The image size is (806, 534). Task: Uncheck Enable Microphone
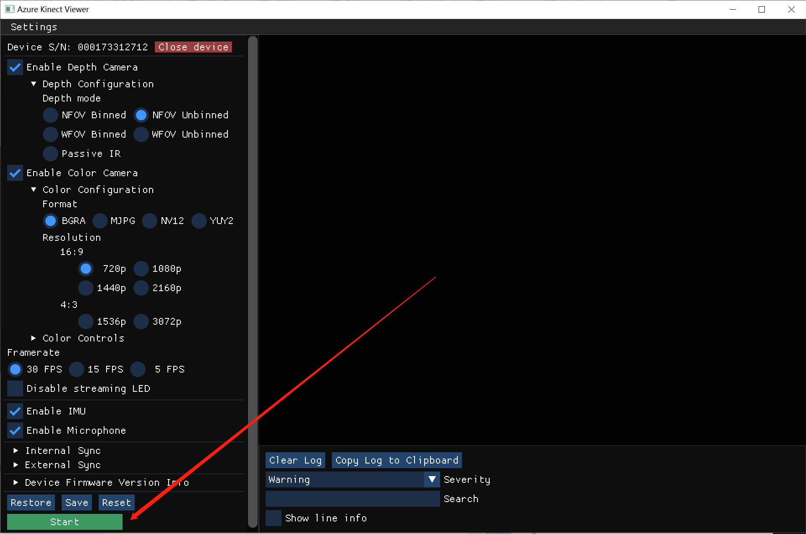point(15,430)
